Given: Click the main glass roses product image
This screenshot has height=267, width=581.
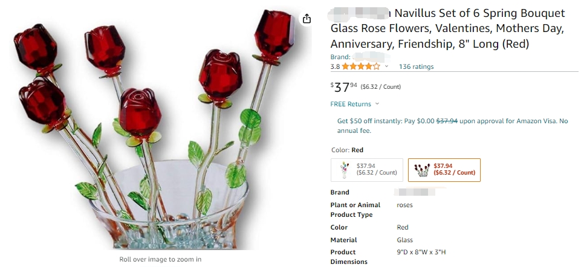Looking at the screenshot, I should point(155,127).
